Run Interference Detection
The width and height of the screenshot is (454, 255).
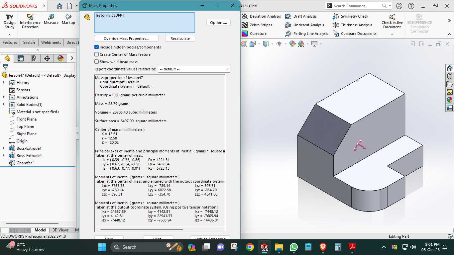pyautogui.click(x=30, y=21)
